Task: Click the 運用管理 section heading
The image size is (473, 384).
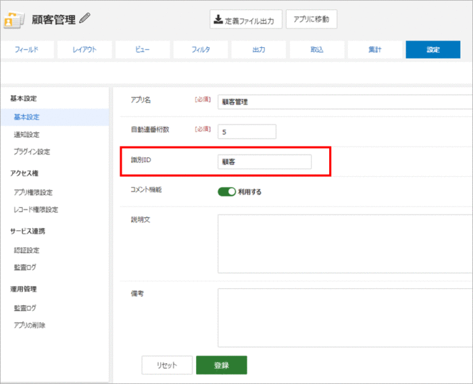Action: [x=23, y=289]
